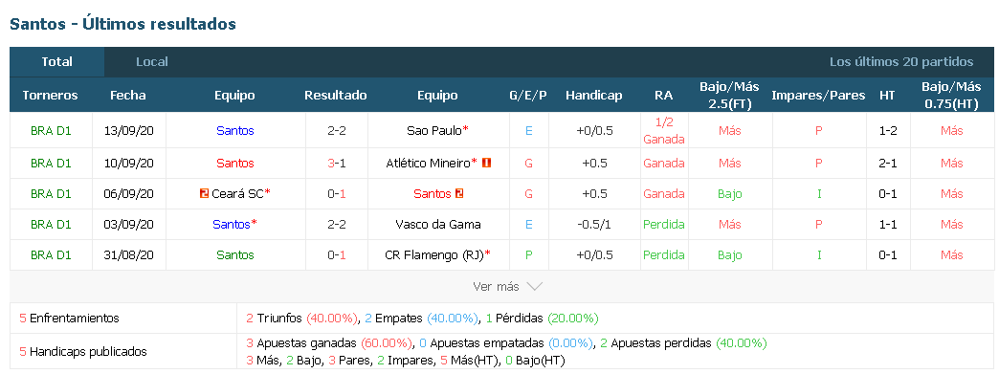Click the card icon right of Santos, 06/09/20 row
Viewport: 999px width, 374px height.
click(459, 193)
